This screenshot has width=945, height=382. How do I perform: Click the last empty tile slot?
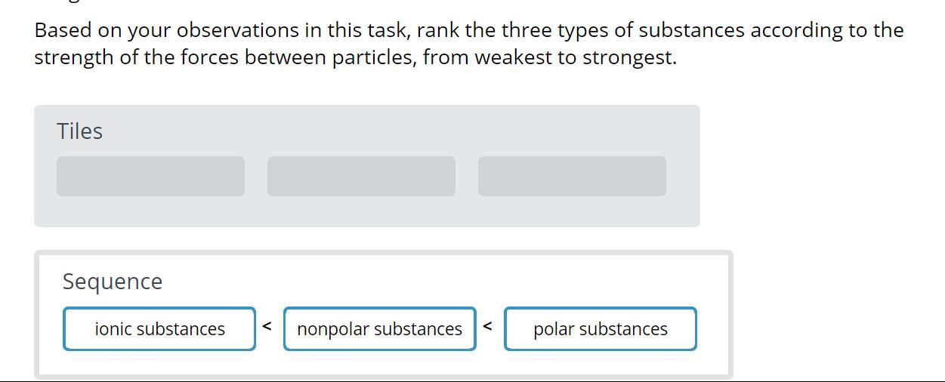click(x=572, y=177)
